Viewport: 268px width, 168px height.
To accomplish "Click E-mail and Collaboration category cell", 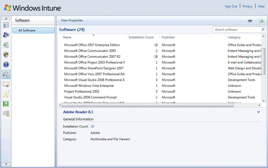I will click(x=245, y=62).
